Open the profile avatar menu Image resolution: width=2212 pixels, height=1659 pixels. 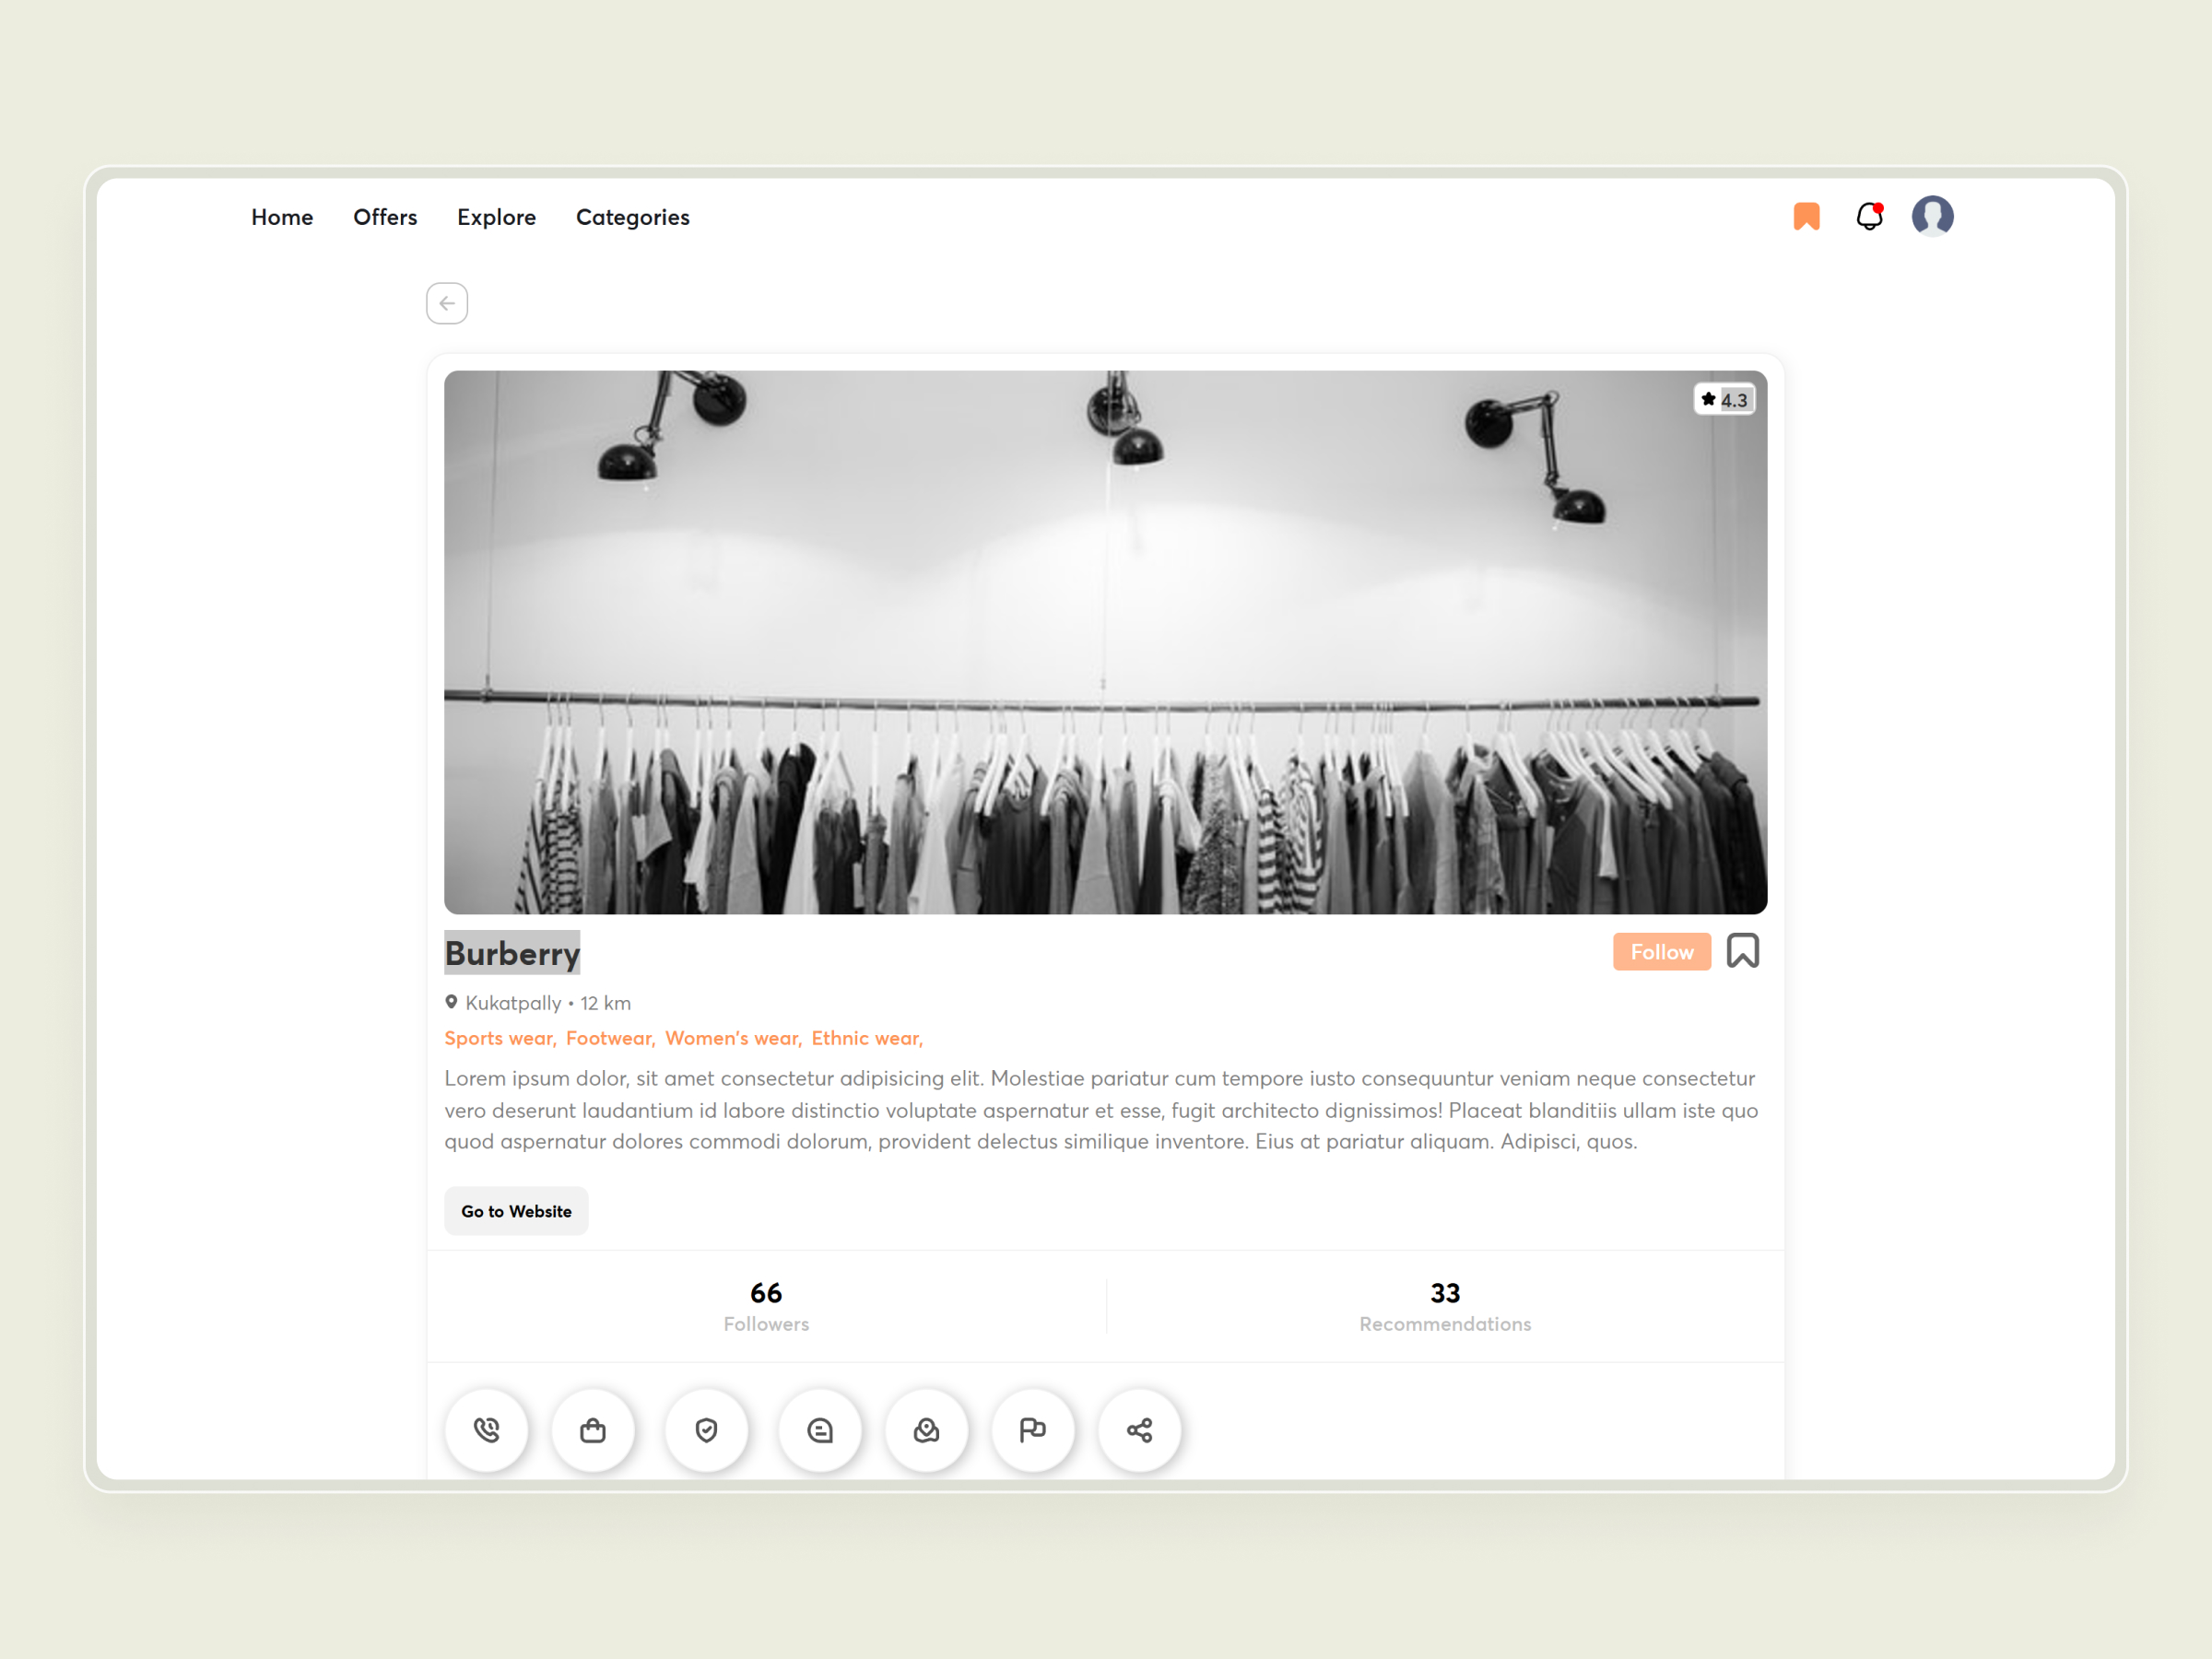coord(1933,215)
